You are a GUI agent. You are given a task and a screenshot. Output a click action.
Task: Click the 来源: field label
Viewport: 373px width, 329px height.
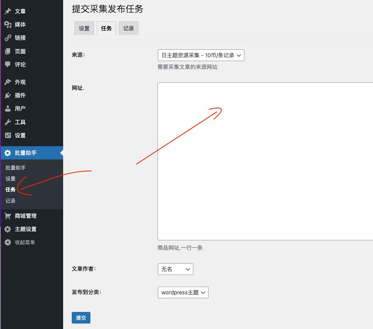pos(78,55)
